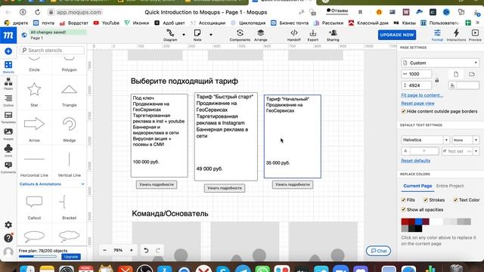Toggle the width-height aspect lock

[437, 80]
